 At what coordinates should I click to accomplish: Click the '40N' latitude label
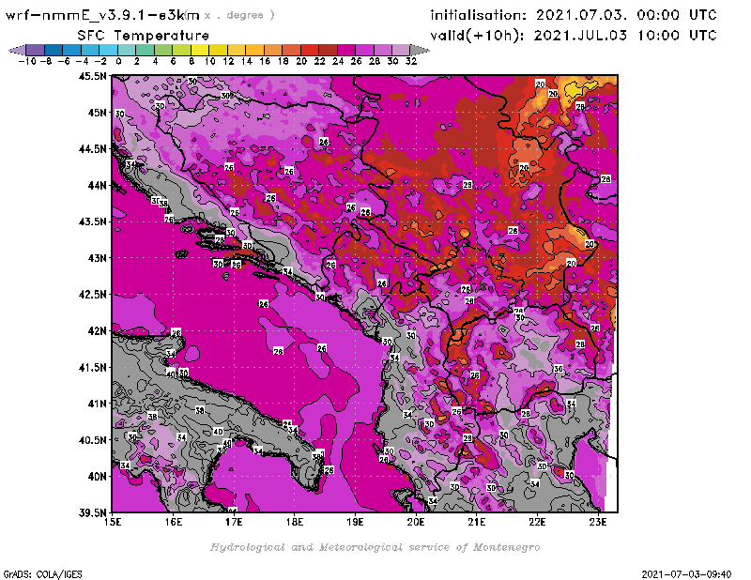point(97,477)
